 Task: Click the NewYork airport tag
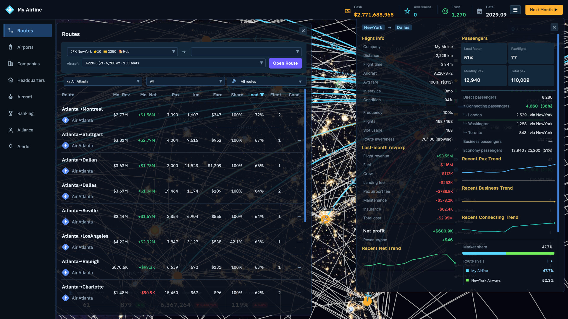tap(373, 27)
